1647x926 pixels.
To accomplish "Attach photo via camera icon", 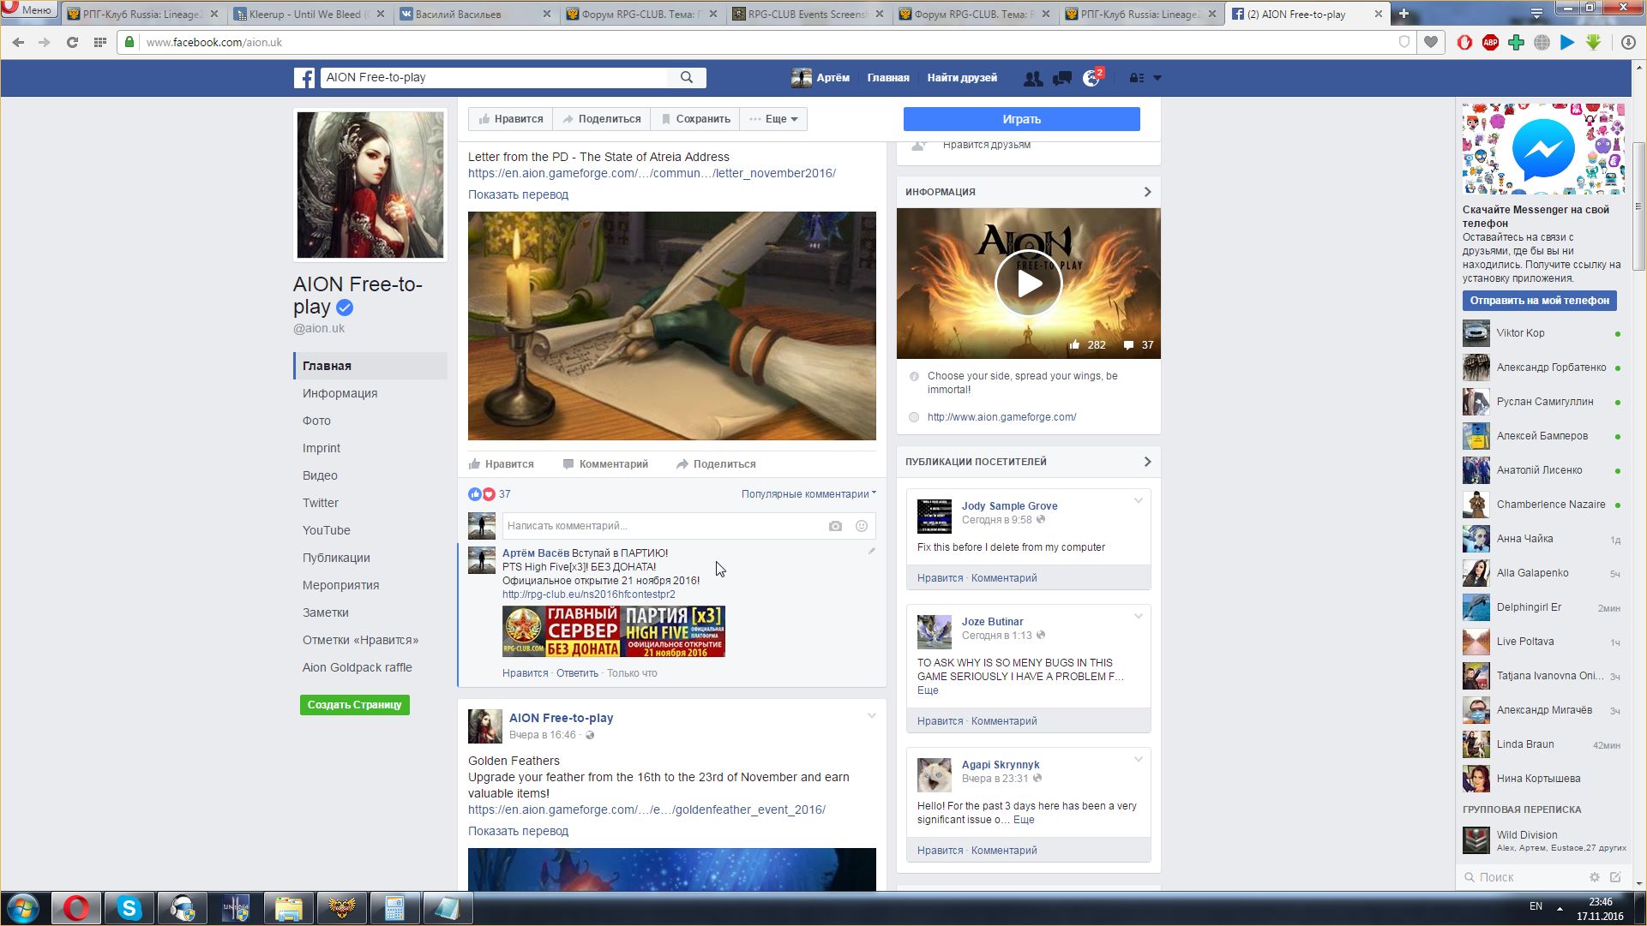I will [835, 526].
